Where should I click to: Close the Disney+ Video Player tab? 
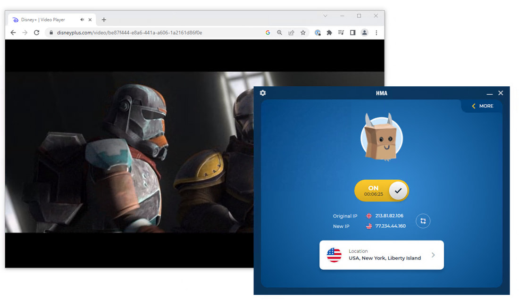coord(90,20)
